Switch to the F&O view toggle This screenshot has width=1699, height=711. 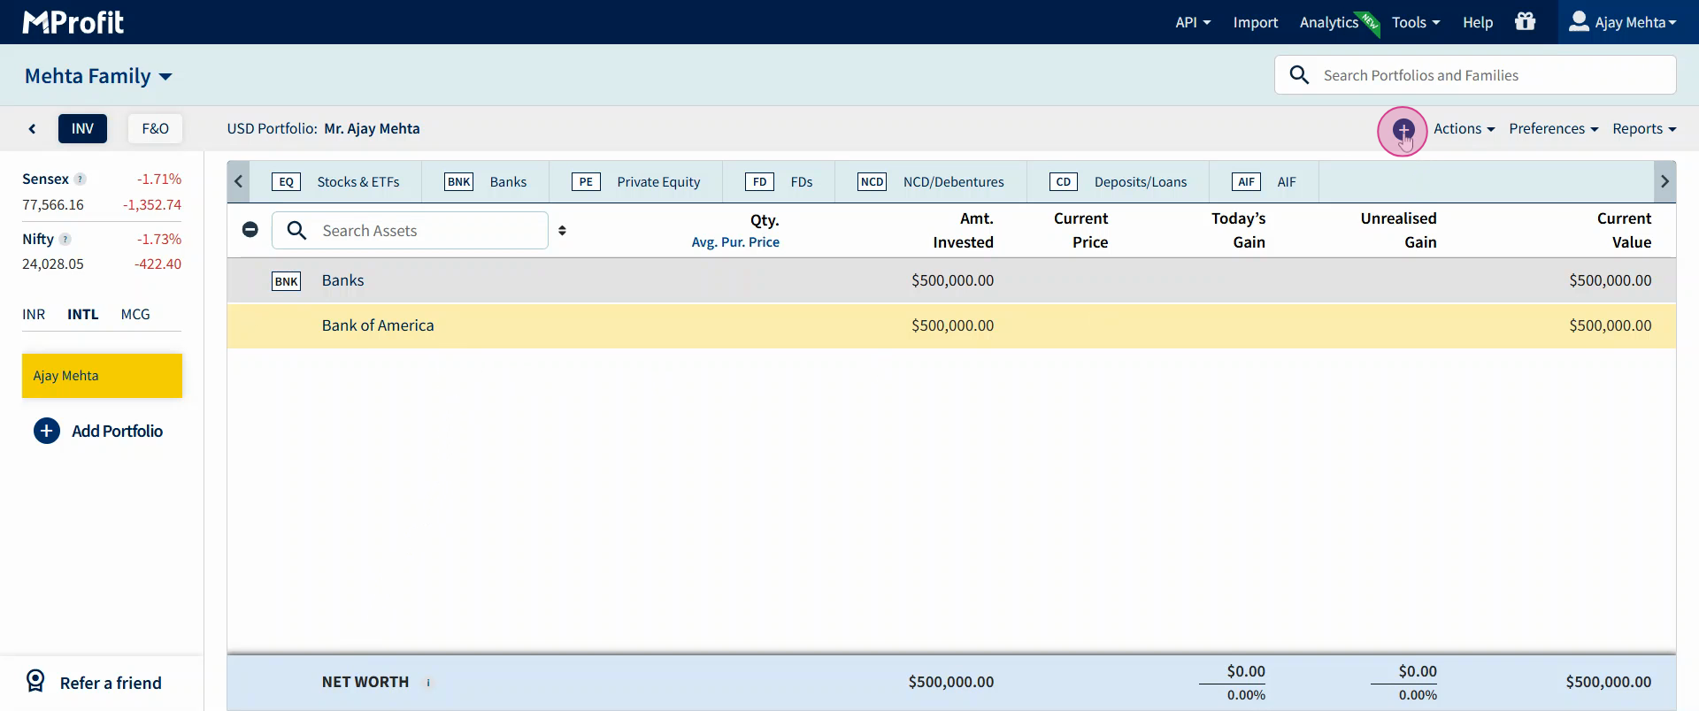click(x=155, y=129)
